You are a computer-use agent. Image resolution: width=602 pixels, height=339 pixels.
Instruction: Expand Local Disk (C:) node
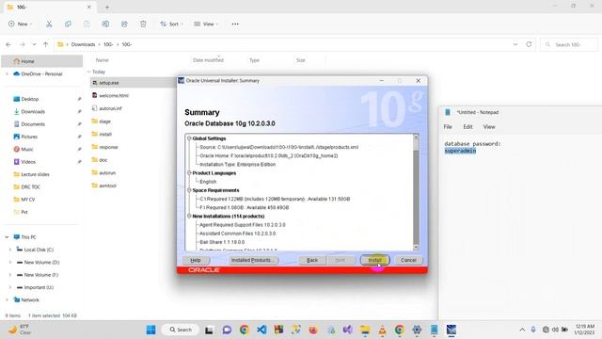pyautogui.click(x=10, y=250)
